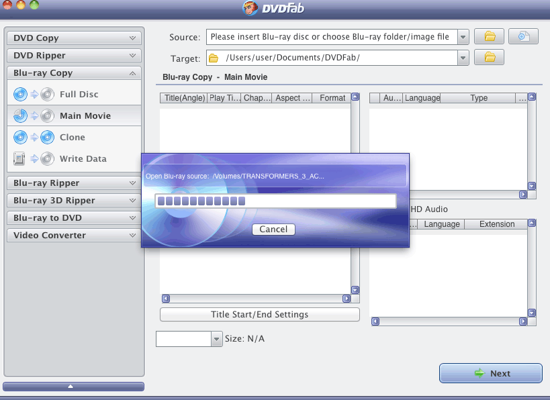Click the Target path field
This screenshot has width=550, height=400.
tap(332, 58)
